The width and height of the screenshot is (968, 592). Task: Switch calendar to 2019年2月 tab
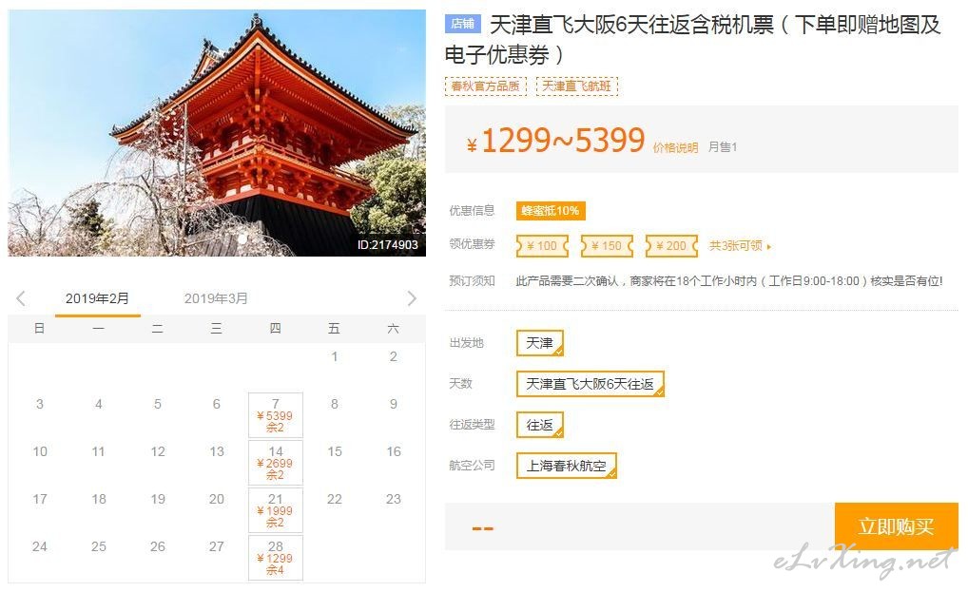coord(98,298)
